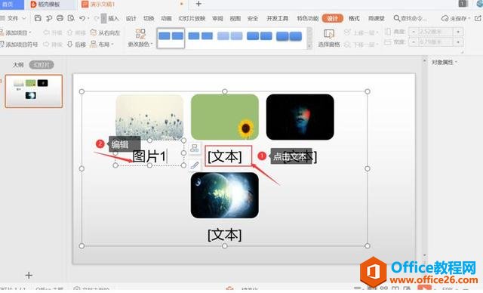Screen dimensions: 483x293
Task: Click the Save icon in quick toolbar
Action: (x=38, y=18)
